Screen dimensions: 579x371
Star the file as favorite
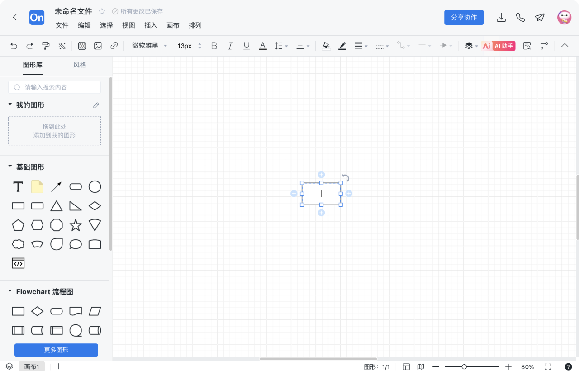click(102, 11)
